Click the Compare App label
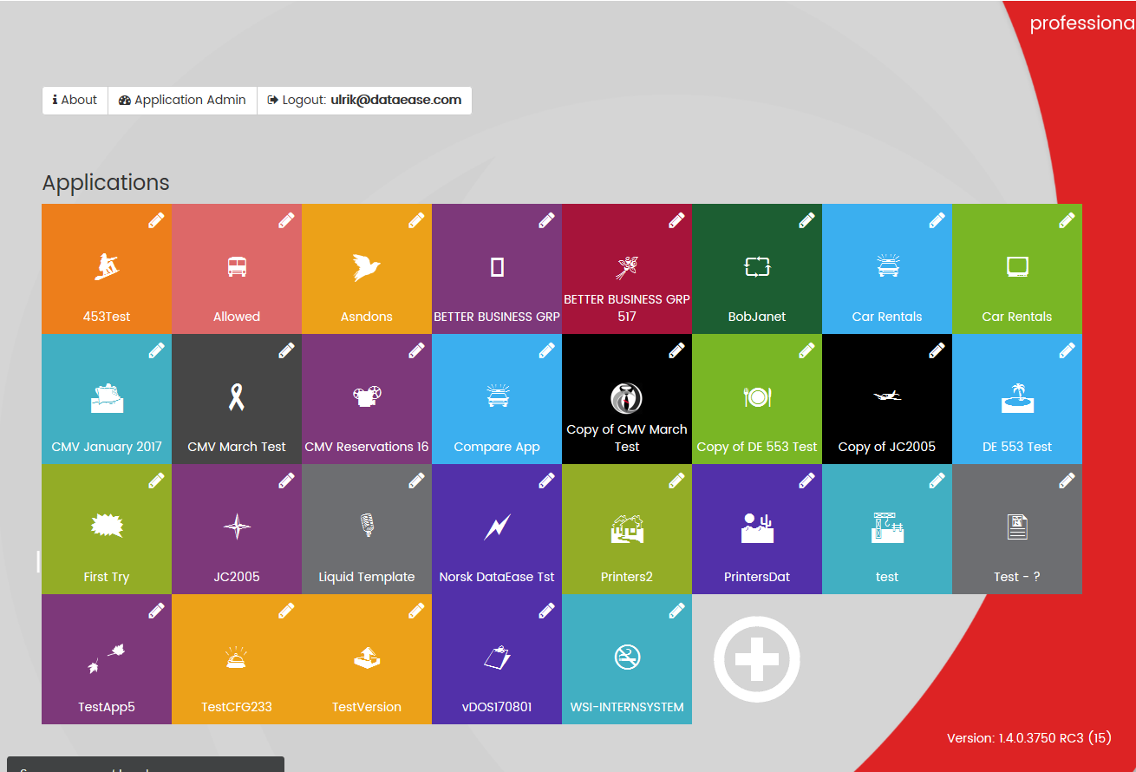The width and height of the screenshot is (1136, 772). [x=497, y=447]
